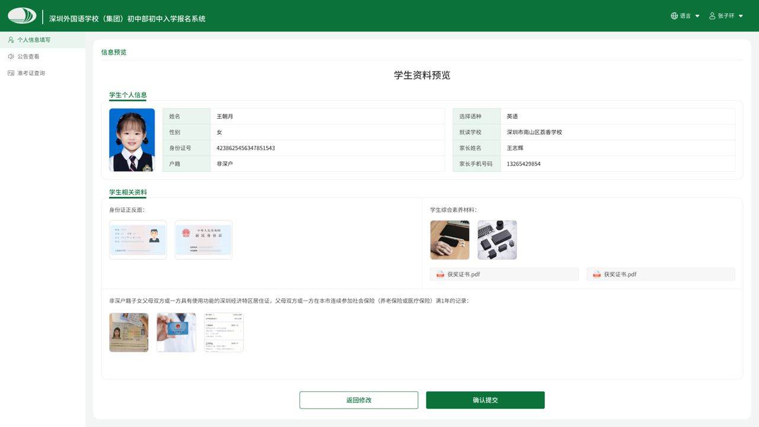Screen dimensions: 759x427
Task: Click the school logo in the header
Action: [22, 15]
